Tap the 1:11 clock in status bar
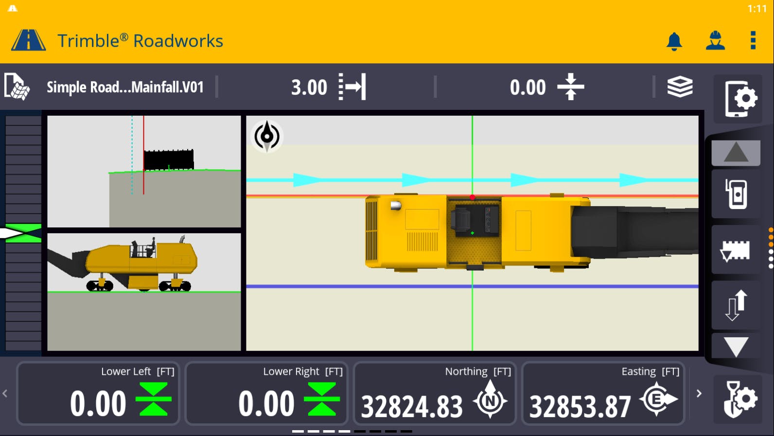Image resolution: width=774 pixels, height=436 pixels. click(x=757, y=9)
